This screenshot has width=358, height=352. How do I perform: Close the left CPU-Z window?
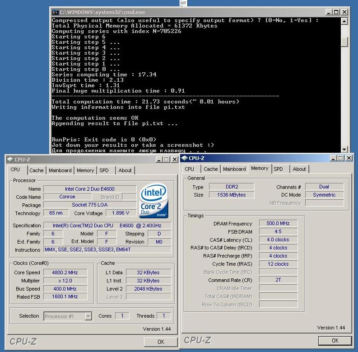tap(175, 160)
